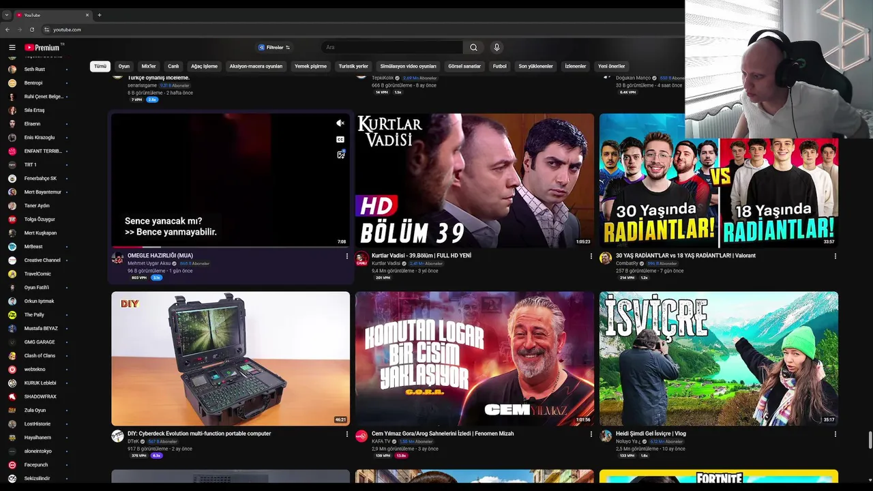Open Mehmet Uygar Aksu channel avatar
This screenshot has width=873, height=491.
click(117, 258)
